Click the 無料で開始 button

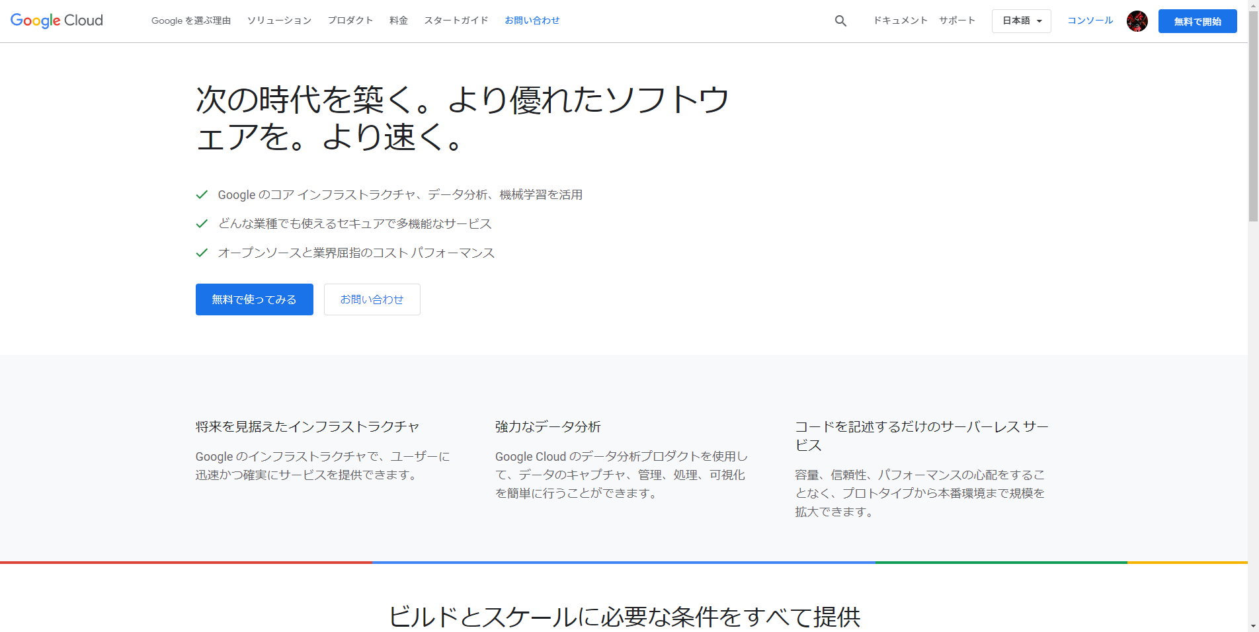click(x=1198, y=21)
